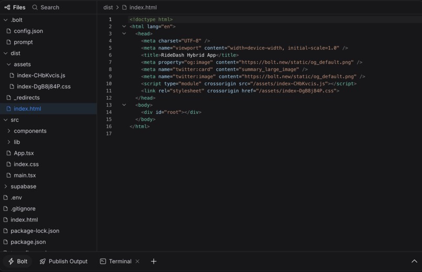The height and width of the screenshot is (272, 422).
Task: Click the closing </head> tag
Action: click(146, 98)
